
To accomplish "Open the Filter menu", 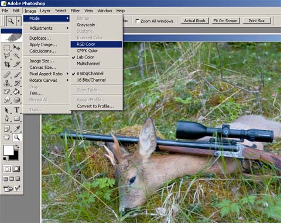I will pyautogui.click(x=75, y=11).
